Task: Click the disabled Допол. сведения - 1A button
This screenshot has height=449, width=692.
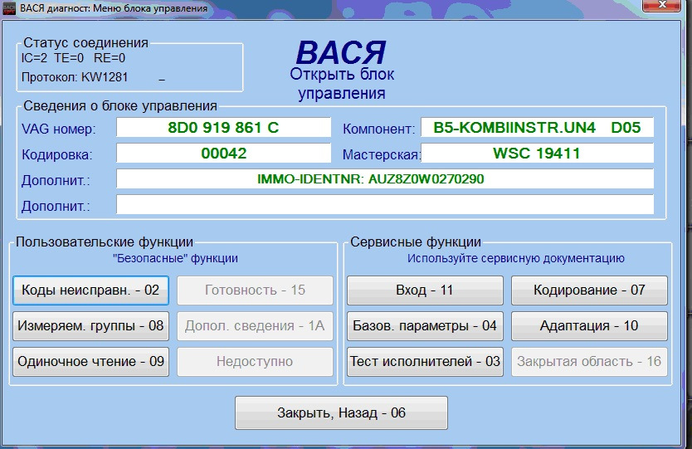Action: click(x=255, y=326)
